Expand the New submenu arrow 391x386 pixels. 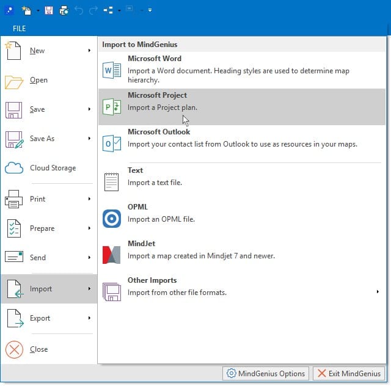tap(89, 51)
